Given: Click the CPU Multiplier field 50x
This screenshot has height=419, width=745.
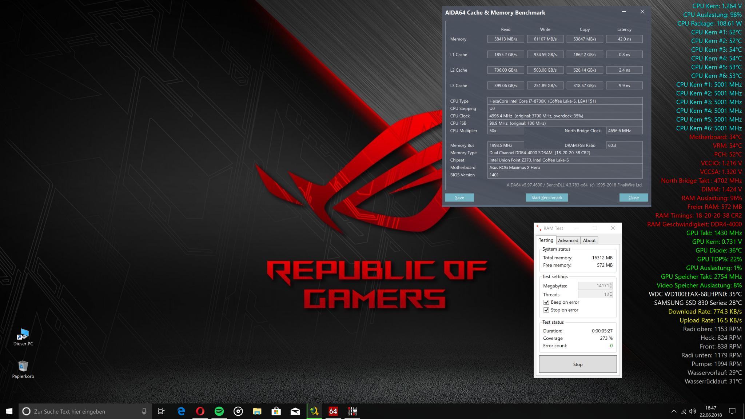Looking at the screenshot, I should coord(506,131).
